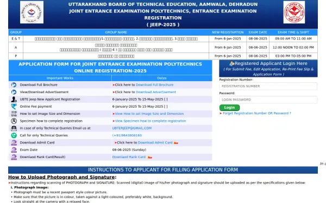Click the Dates column header

[x=162, y=78]
